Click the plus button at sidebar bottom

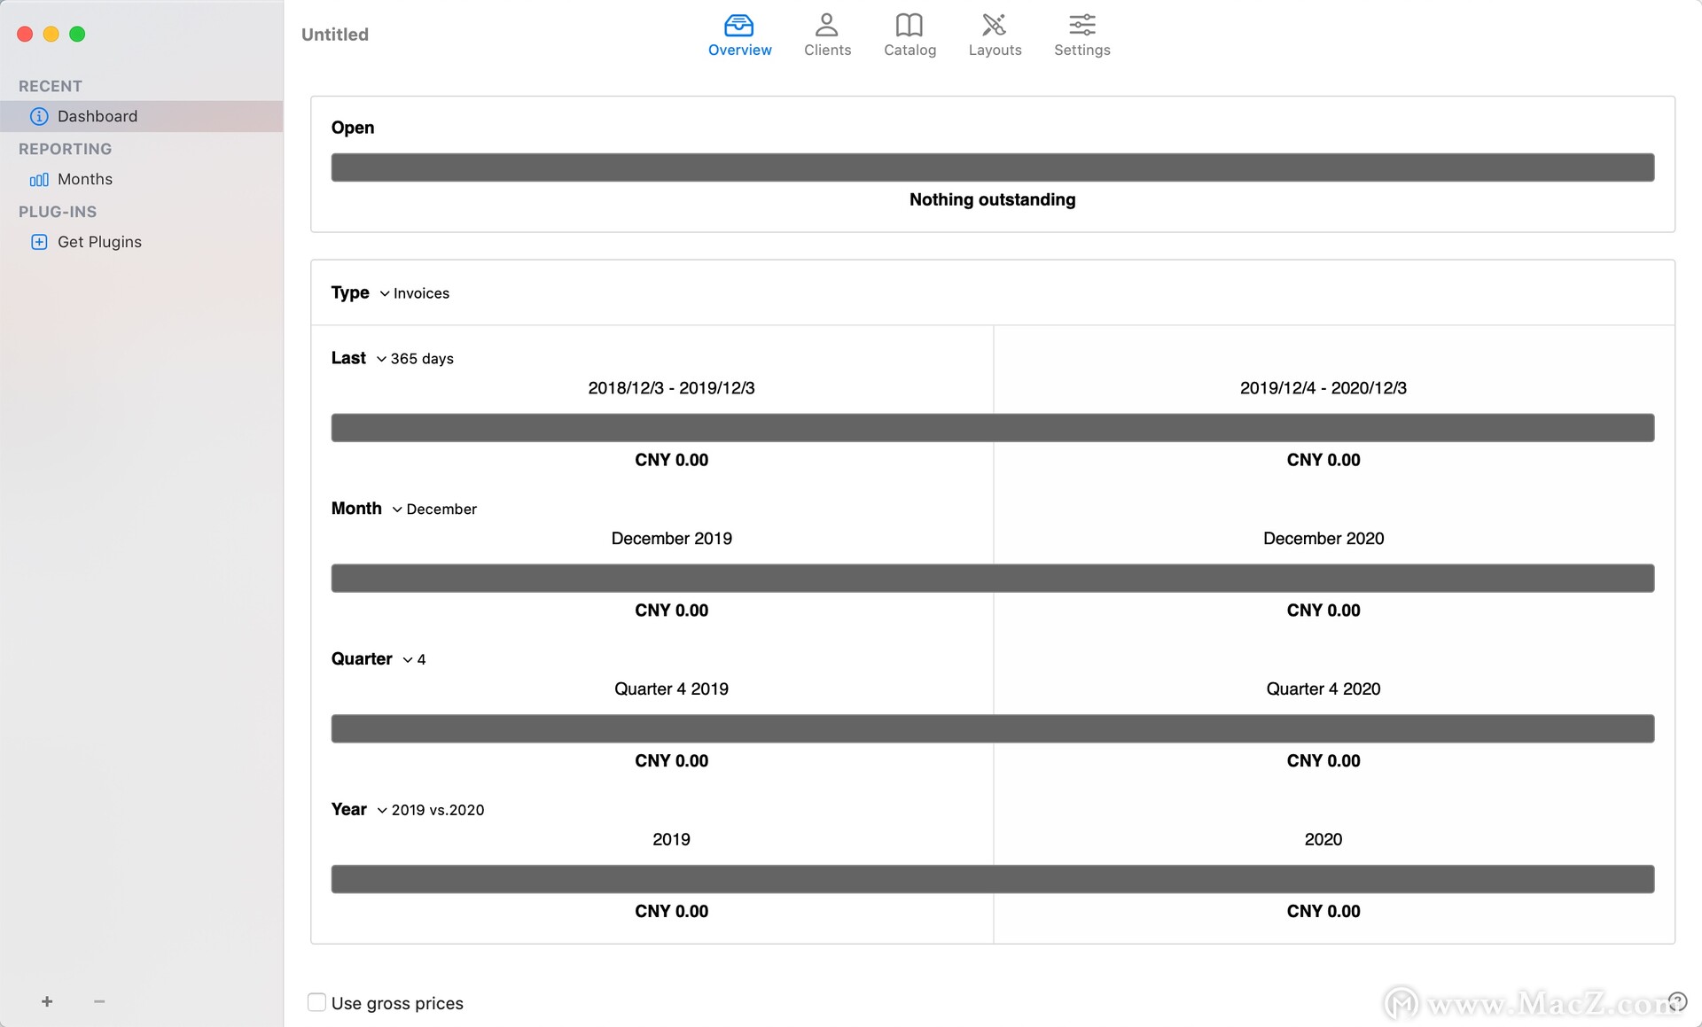[x=47, y=1001]
